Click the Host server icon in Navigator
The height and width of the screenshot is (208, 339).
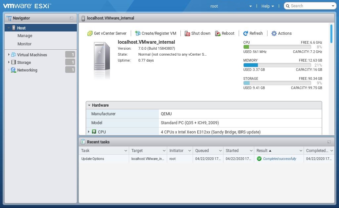[x=14, y=28]
